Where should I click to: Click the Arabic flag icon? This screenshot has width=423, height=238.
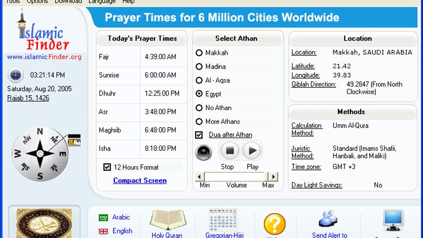[x=103, y=218]
